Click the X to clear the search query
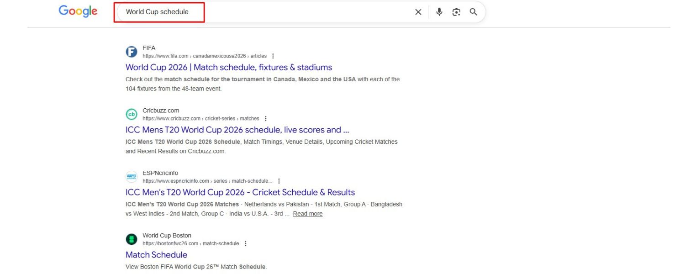The height and width of the screenshot is (274, 685). click(418, 12)
